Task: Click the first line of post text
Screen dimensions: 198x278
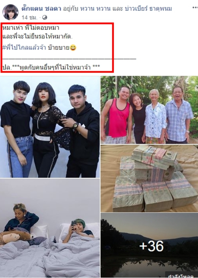Action: click(x=31, y=28)
